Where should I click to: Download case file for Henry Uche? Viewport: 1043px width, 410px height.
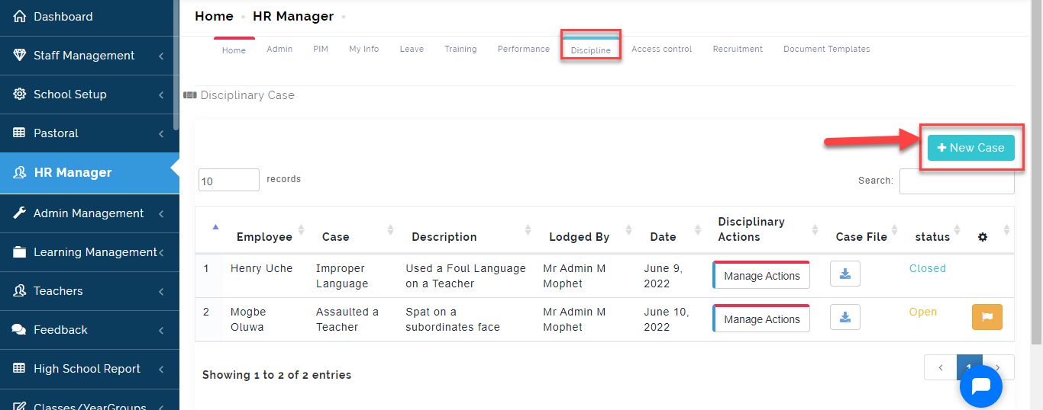tap(845, 274)
